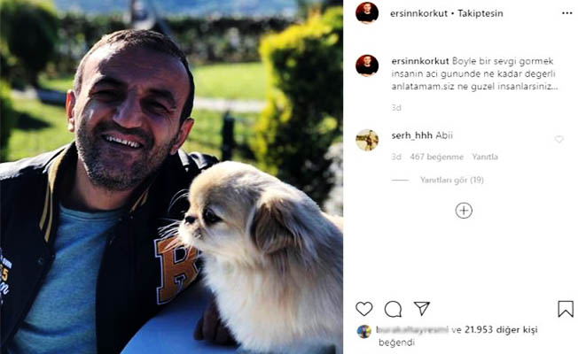The image size is (578, 354).
Task: Open ersinnkorkut avatar beside the caption
Action: (x=367, y=65)
